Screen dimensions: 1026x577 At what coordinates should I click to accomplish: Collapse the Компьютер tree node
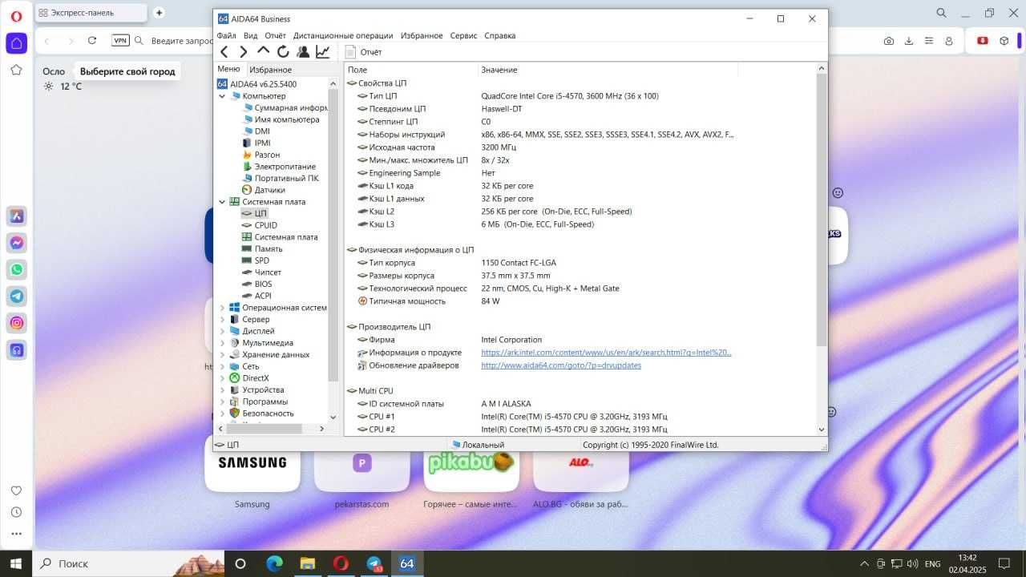pyautogui.click(x=222, y=96)
